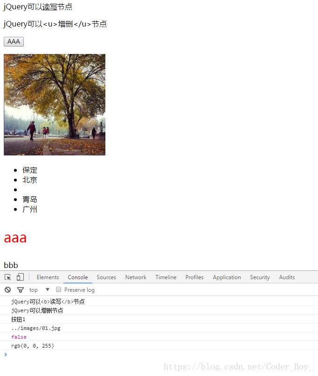Open the Timeline tab
This screenshot has height=376, width=318.
coord(166,277)
